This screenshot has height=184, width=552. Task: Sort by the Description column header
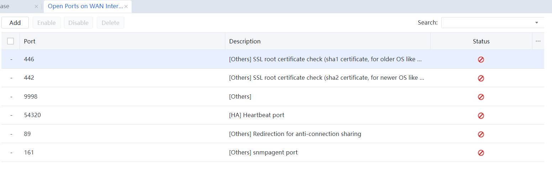245,41
